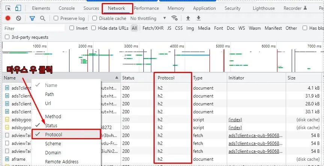Screen dimensions: 324x166
Task: Filter requests by Font
Action: click(219, 28)
